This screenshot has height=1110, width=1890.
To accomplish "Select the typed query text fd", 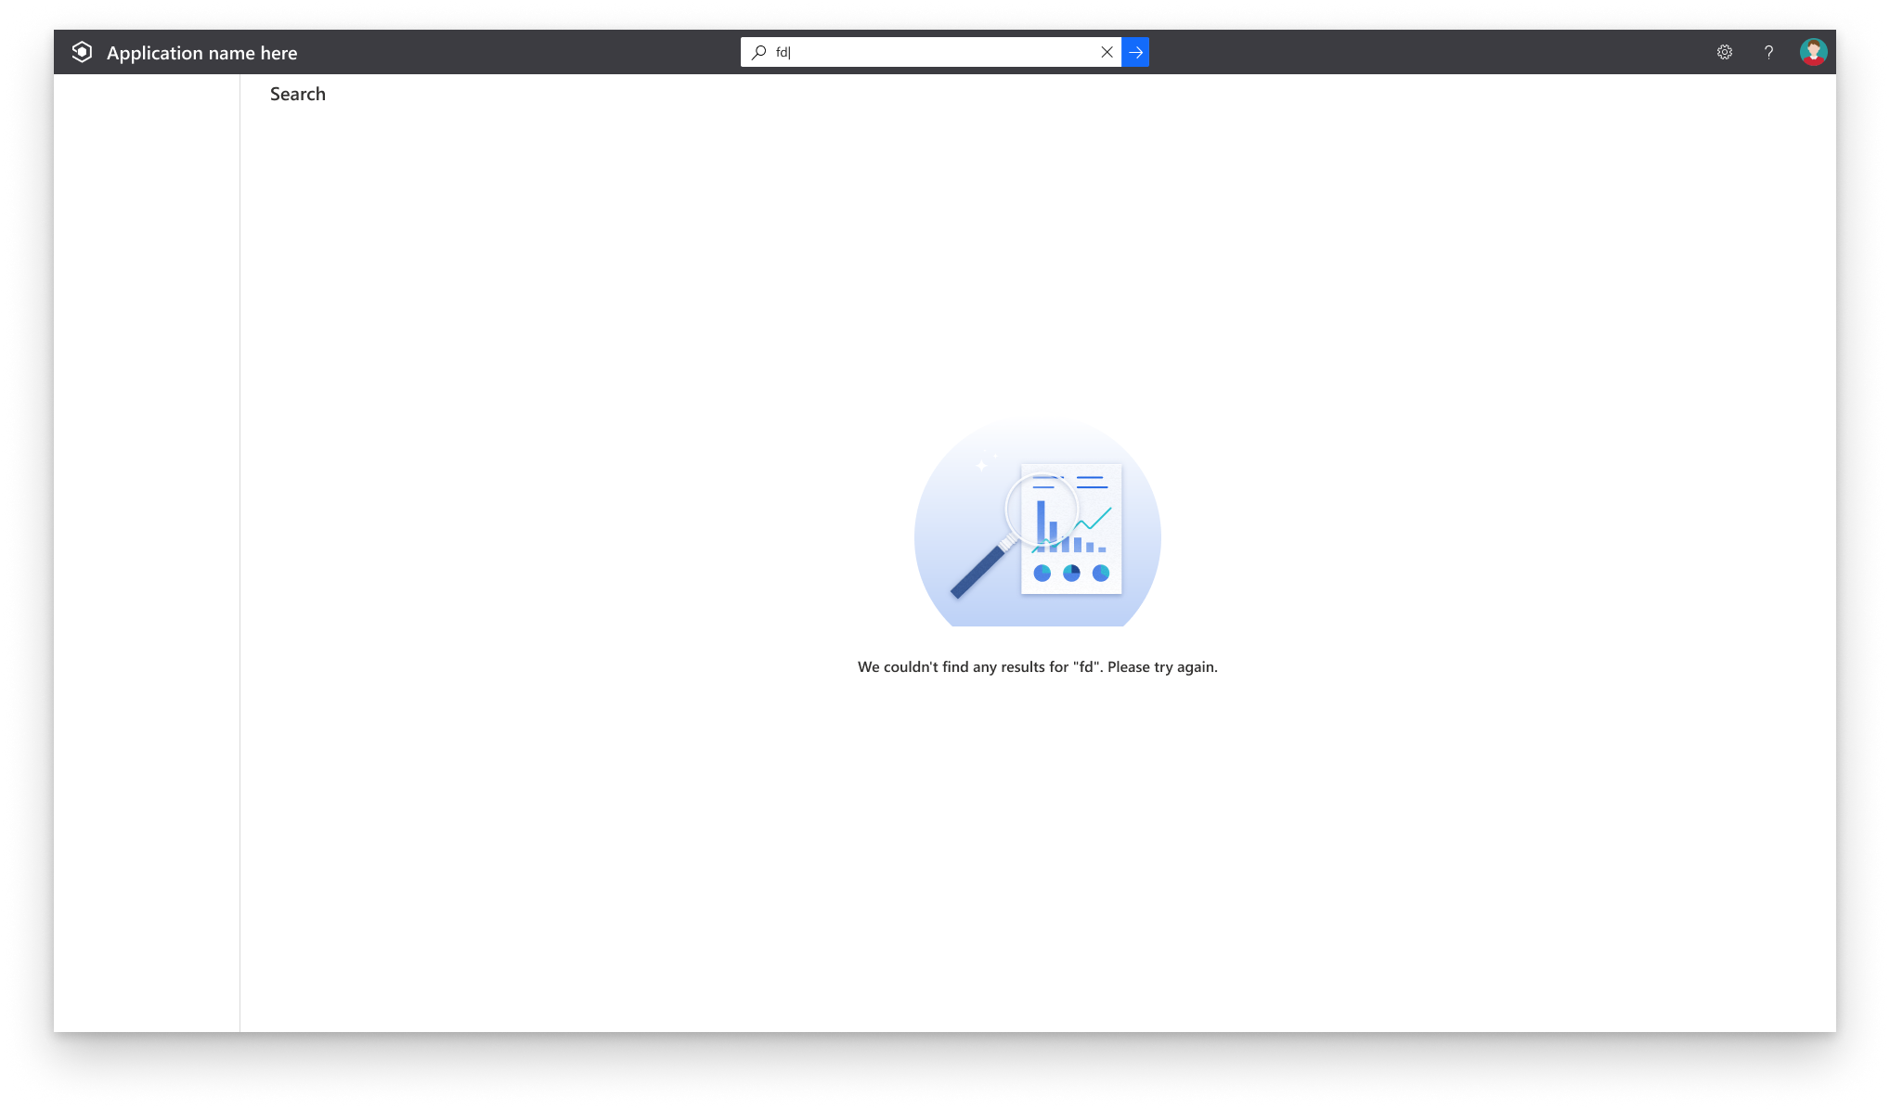I will tap(781, 52).
